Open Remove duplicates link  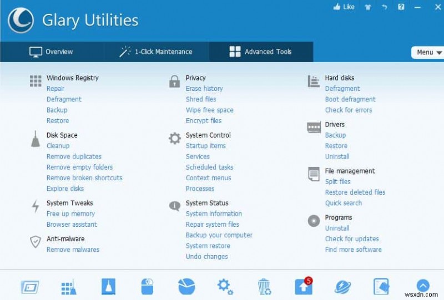point(74,156)
